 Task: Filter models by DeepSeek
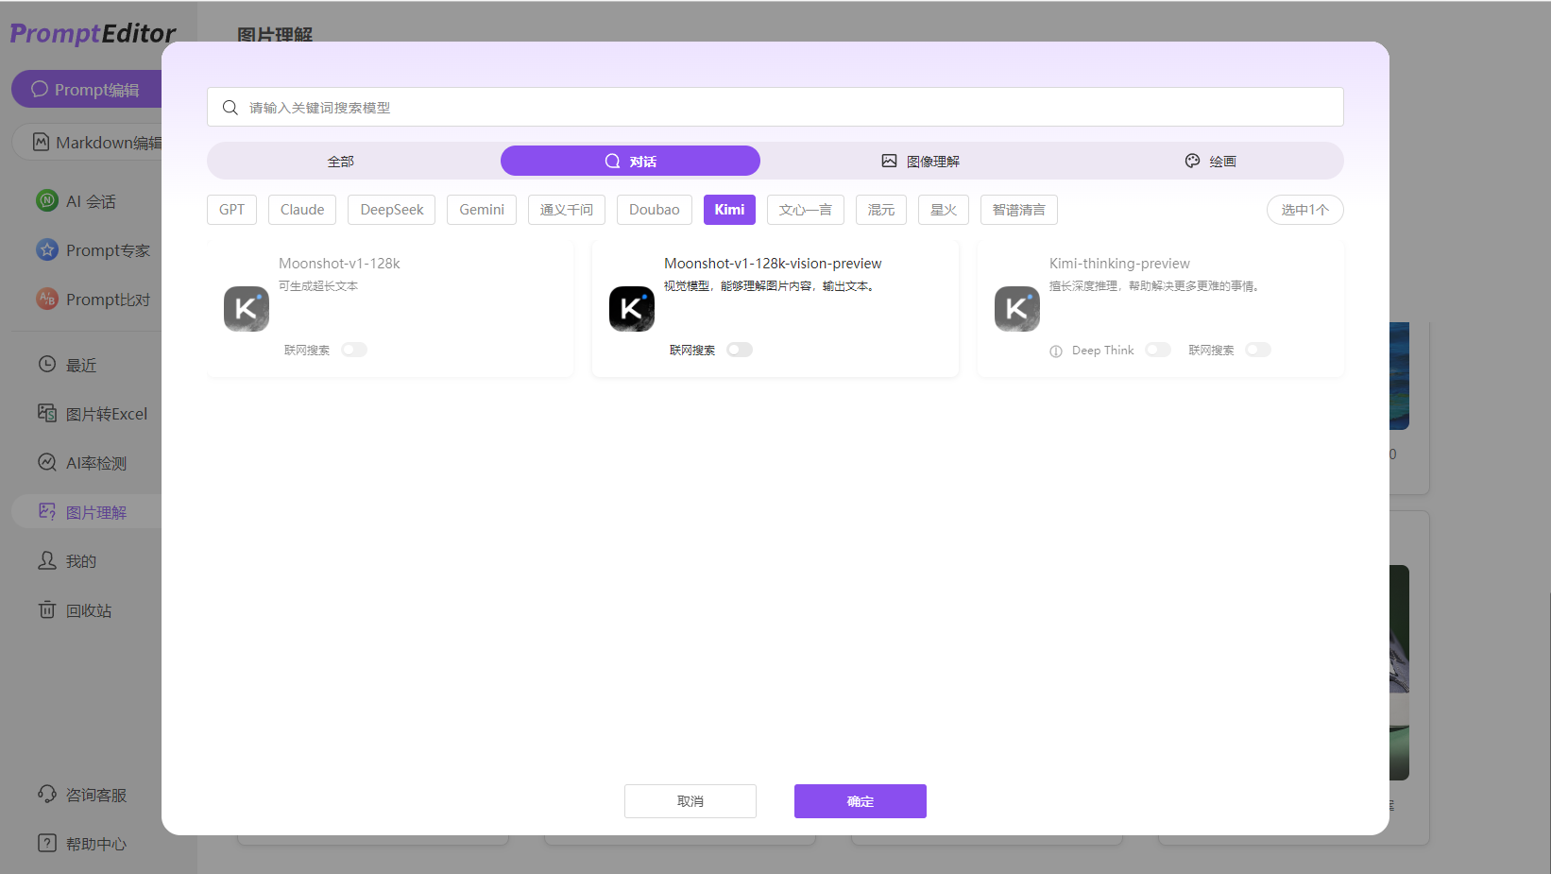391,209
